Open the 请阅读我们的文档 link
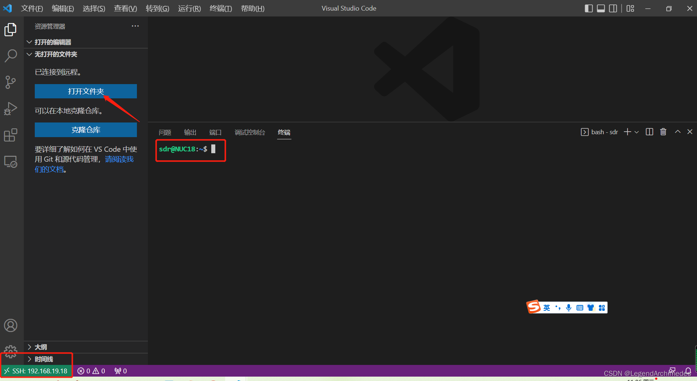Image resolution: width=697 pixels, height=381 pixels. (119, 159)
